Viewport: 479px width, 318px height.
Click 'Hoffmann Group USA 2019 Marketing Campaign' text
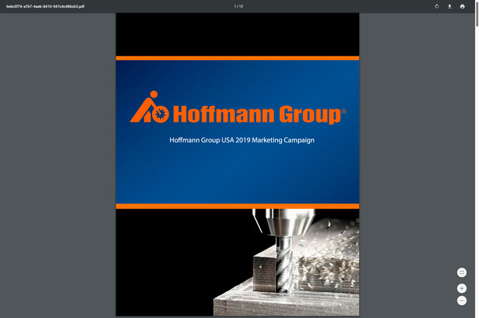[x=242, y=140]
